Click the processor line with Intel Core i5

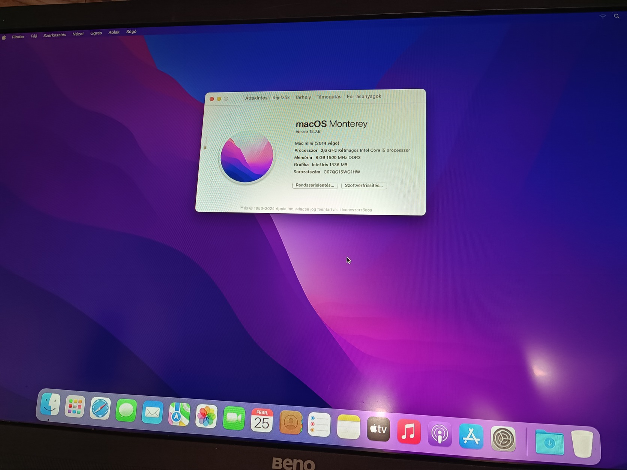pos(352,150)
